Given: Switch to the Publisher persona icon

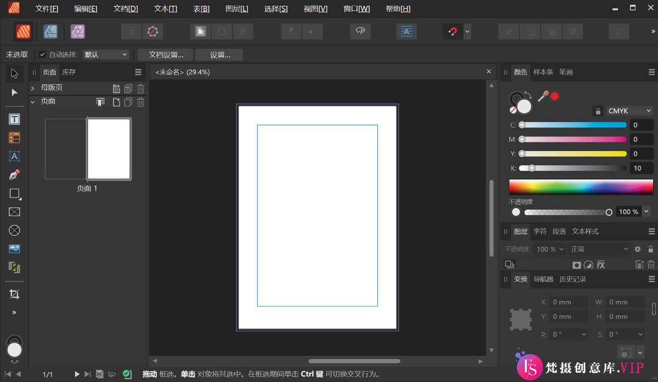Looking at the screenshot, I should point(24,32).
